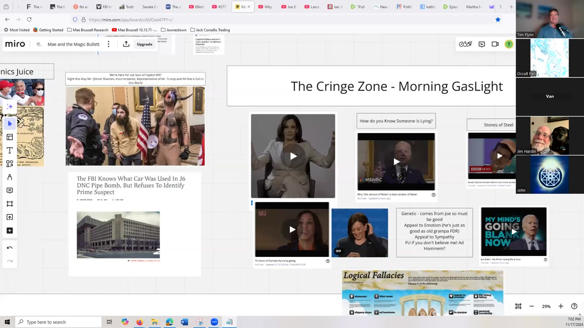Undo the last board action
The width and height of the screenshot is (584, 328).
click(x=10, y=248)
